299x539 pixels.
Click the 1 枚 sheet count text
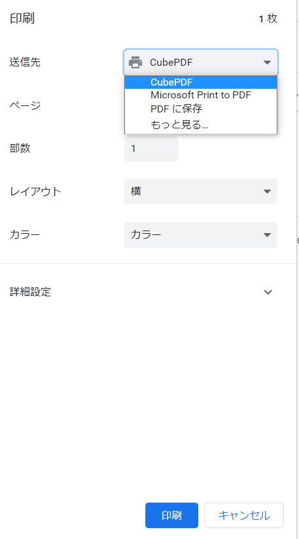(x=268, y=19)
